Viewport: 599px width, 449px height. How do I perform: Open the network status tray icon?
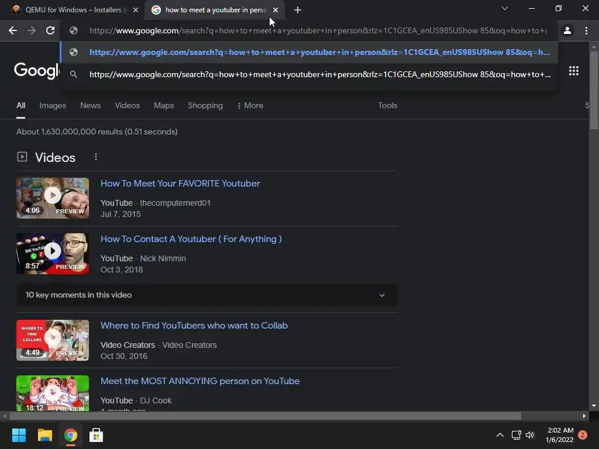tap(516, 435)
